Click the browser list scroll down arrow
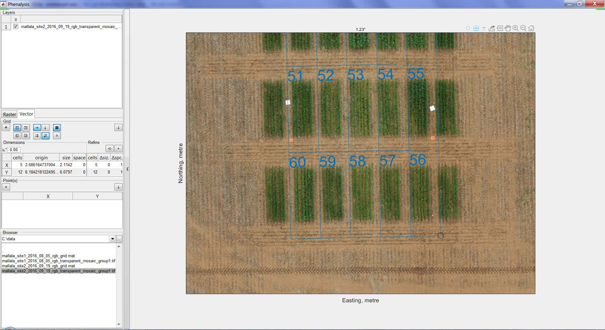The image size is (605, 330). (x=119, y=324)
